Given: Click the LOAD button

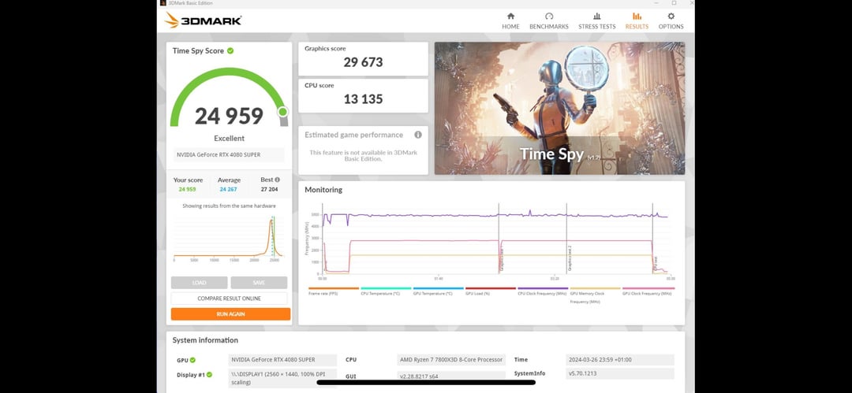Looking at the screenshot, I should [199, 282].
